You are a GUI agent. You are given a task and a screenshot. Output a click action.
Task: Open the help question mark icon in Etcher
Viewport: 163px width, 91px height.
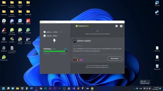click(121, 26)
